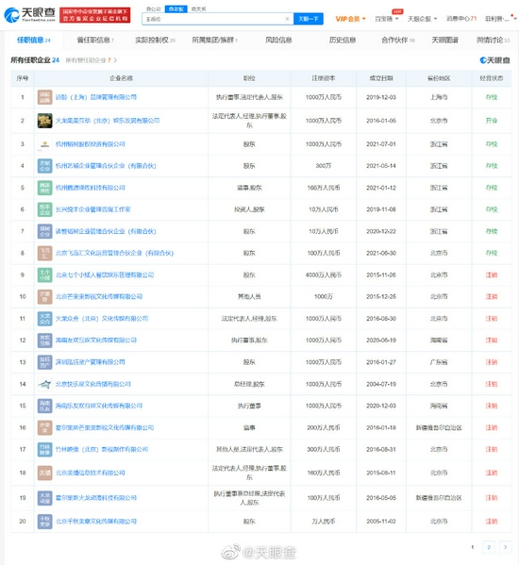Open the 历史信息 tab
The width and height of the screenshot is (519, 565).
(x=343, y=40)
